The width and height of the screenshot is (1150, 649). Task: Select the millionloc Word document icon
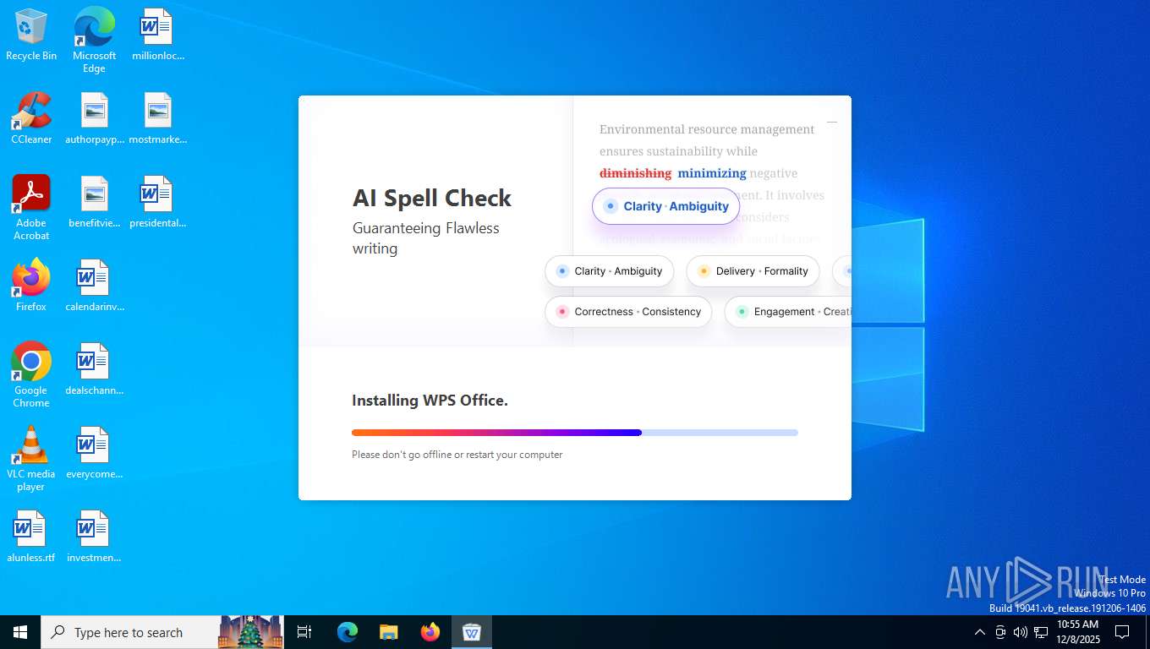click(x=157, y=35)
